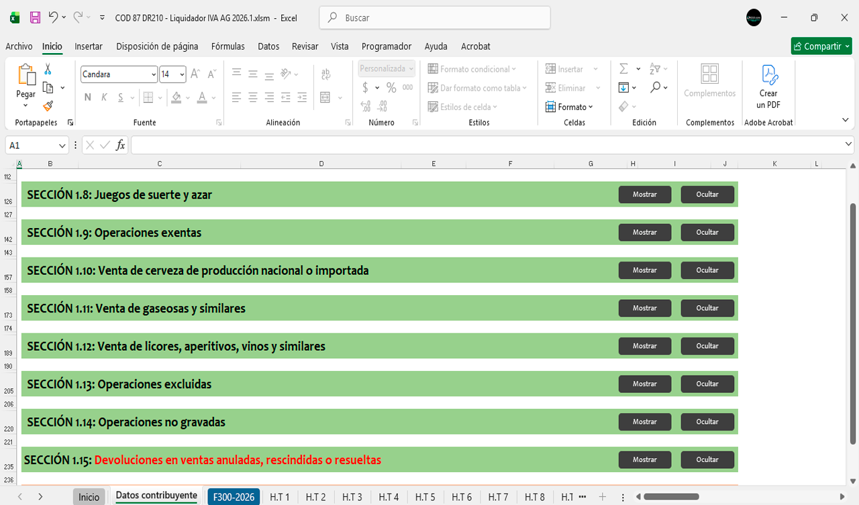Click the Compartir button

point(821,46)
